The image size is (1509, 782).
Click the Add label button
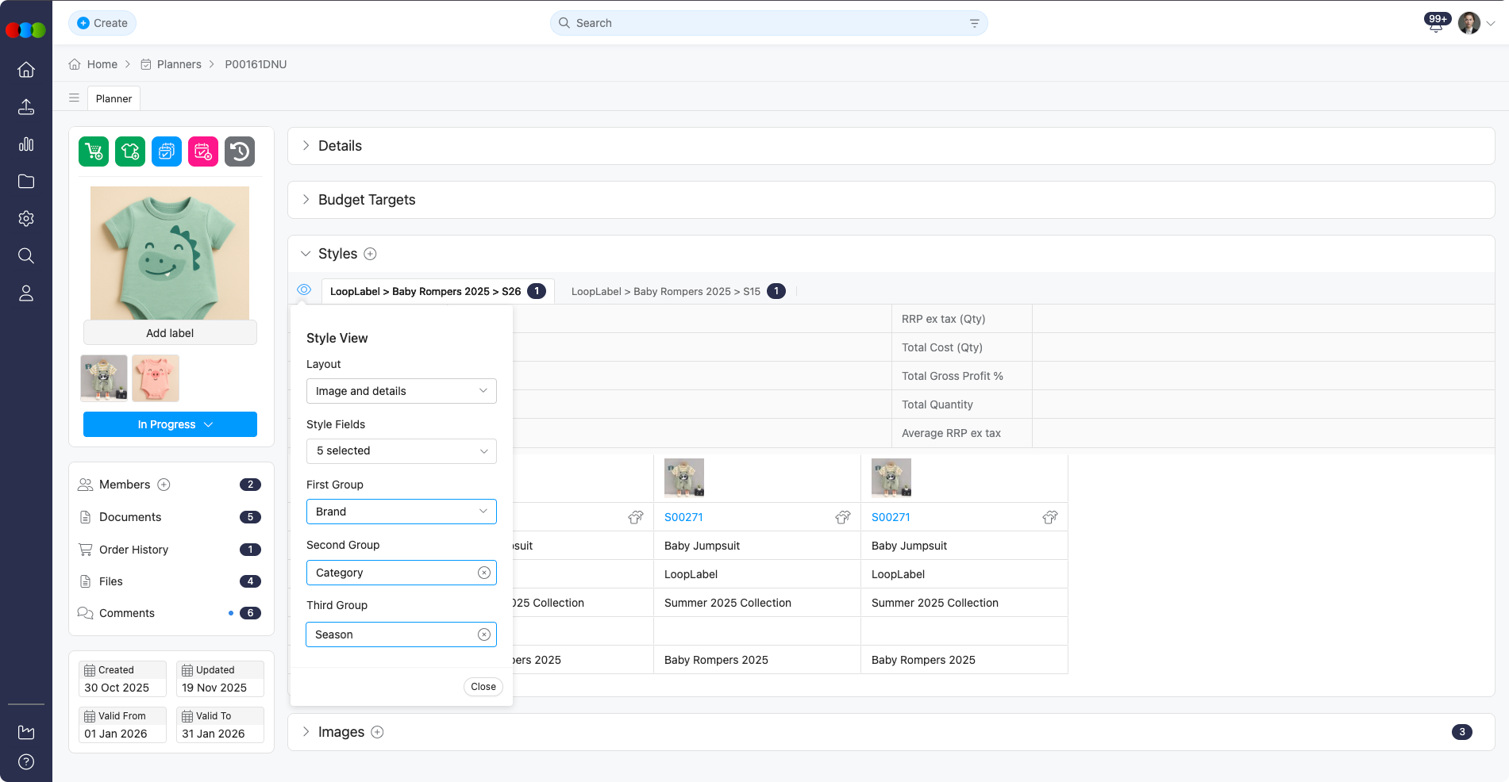[170, 333]
